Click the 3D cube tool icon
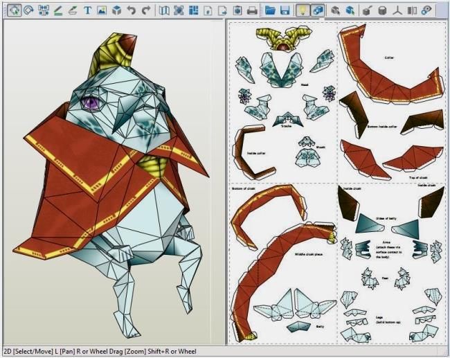The image size is (450, 358). click(x=116, y=10)
